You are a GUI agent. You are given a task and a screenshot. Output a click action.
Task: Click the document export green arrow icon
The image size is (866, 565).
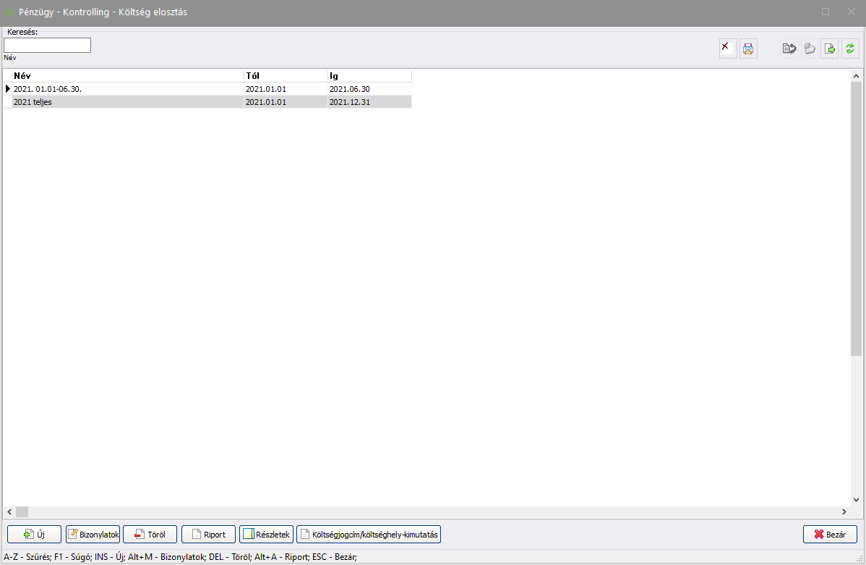[830, 48]
